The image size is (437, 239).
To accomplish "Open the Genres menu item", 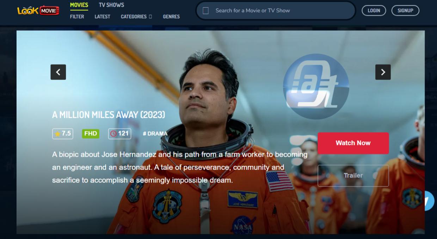I will pos(171,17).
